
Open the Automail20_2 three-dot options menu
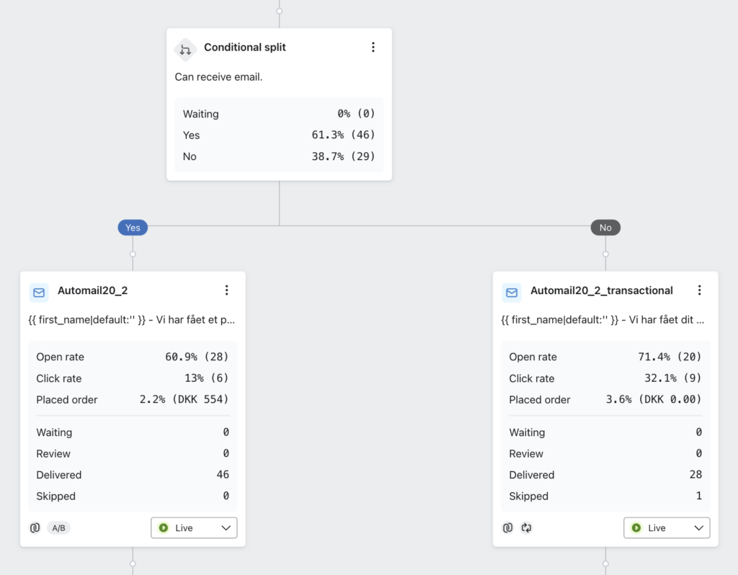[x=226, y=290]
